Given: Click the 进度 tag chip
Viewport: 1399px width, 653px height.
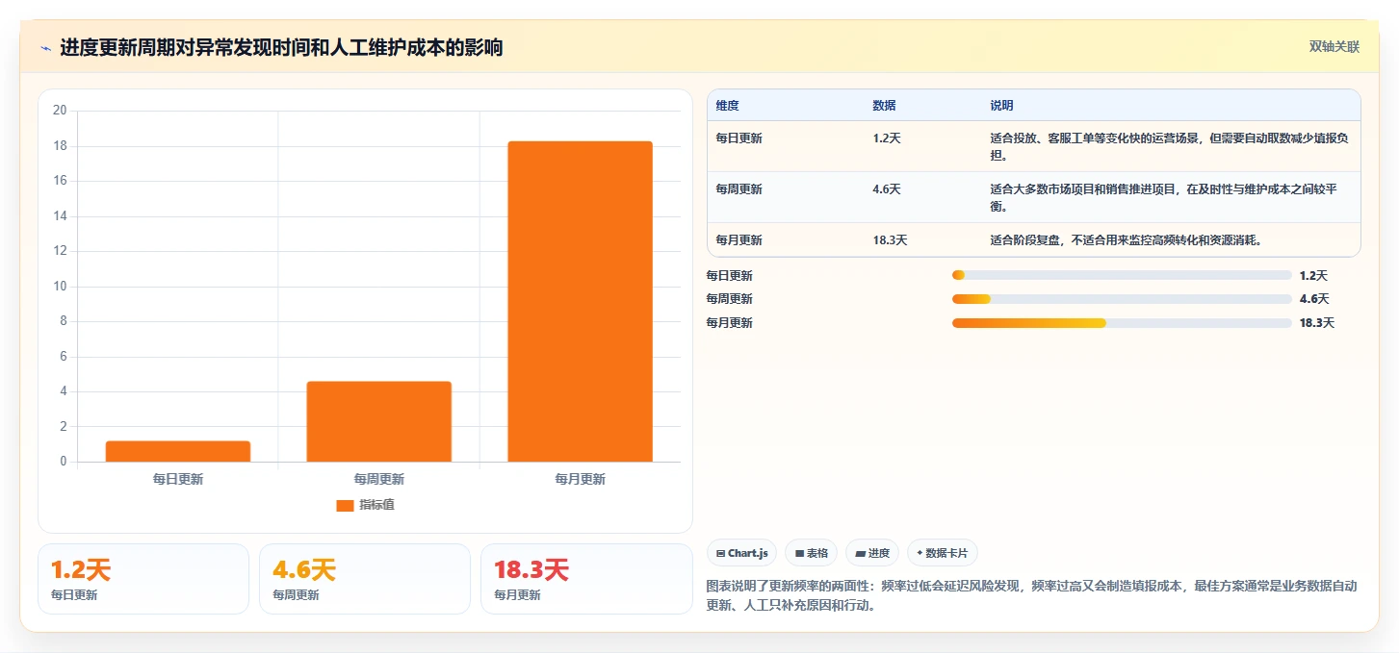Looking at the screenshot, I should (872, 553).
